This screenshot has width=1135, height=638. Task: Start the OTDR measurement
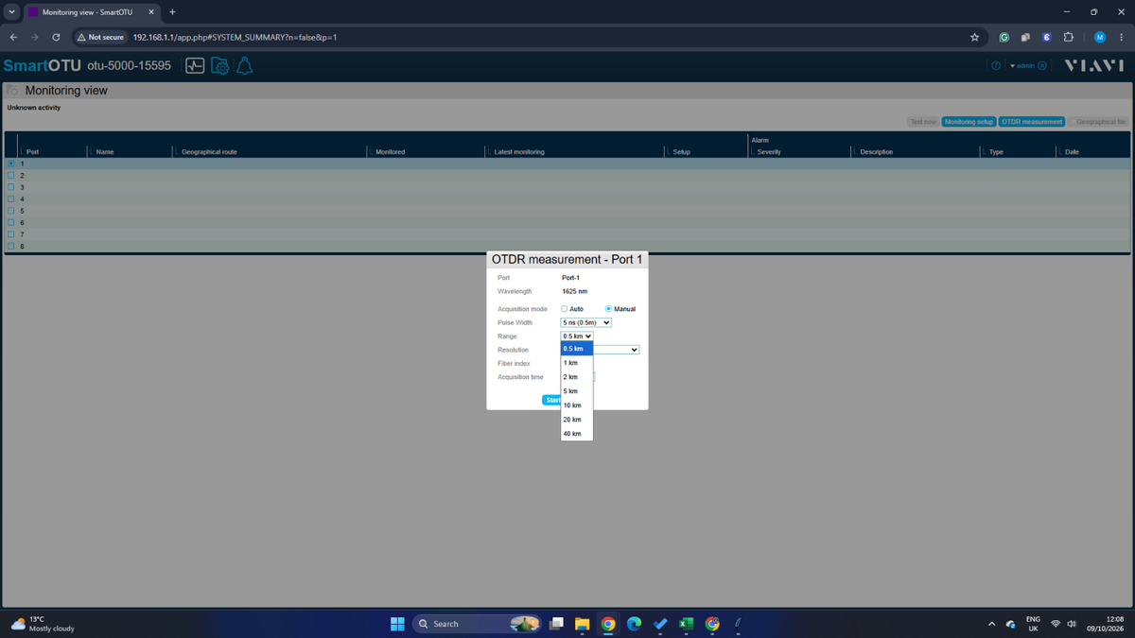552,400
